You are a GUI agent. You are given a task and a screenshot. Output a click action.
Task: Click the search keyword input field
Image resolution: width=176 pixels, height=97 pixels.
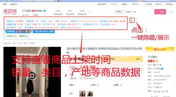coord(139,12)
